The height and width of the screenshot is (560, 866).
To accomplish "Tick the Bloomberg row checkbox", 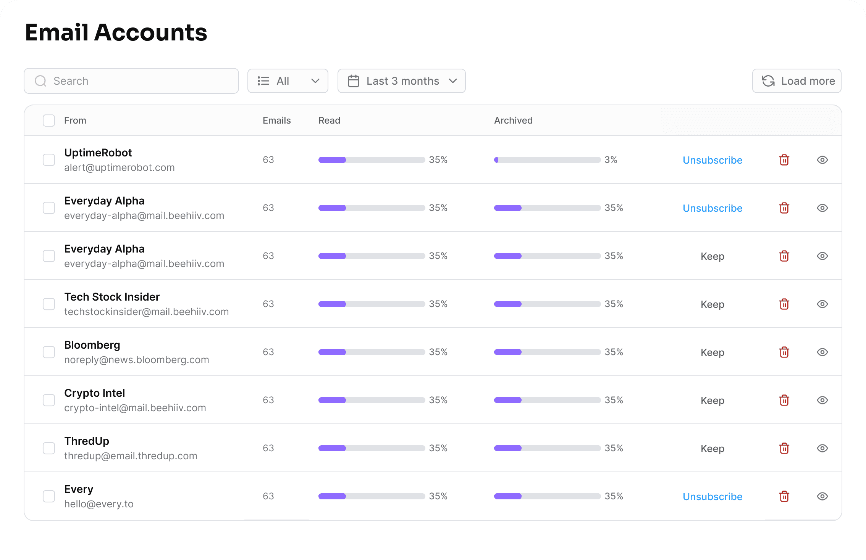I will [49, 352].
